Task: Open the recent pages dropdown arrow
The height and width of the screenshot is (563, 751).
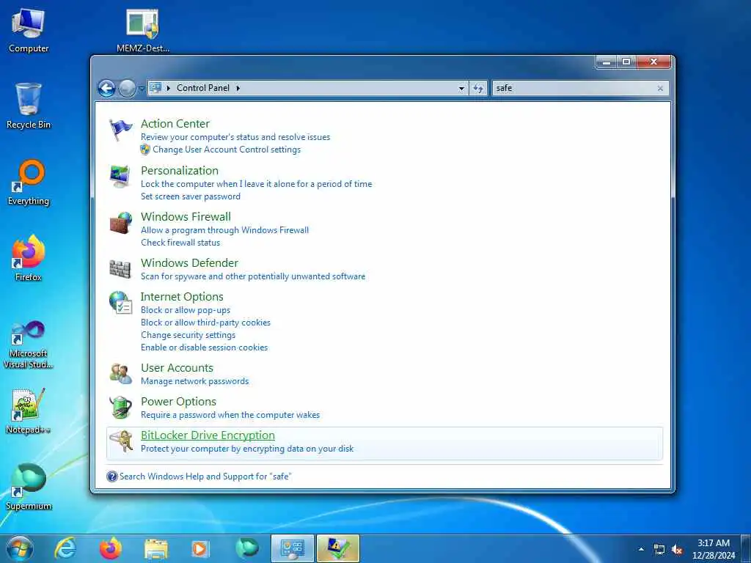Action: click(142, 89)
